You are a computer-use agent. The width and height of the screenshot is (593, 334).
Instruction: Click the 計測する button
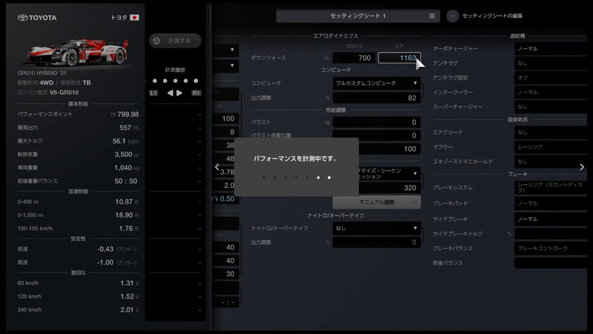pos(175,41)
